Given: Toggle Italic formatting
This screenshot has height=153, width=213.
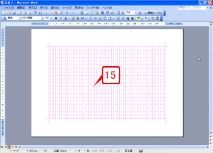Looking at the screenshot, I should click(x=61, y=18).
